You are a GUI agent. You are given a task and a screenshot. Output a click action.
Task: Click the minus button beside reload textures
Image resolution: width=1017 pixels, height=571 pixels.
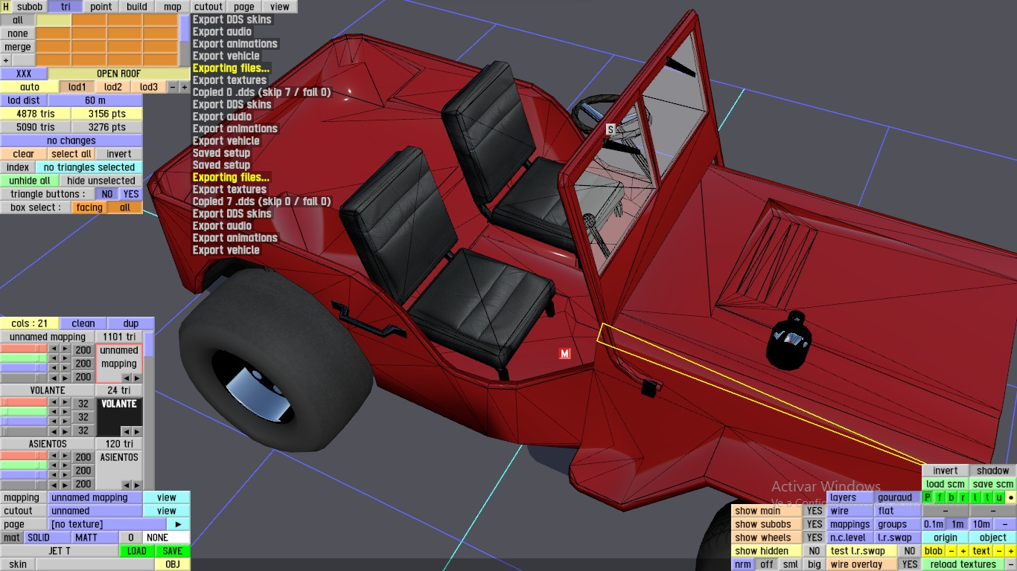[1010, 564]
